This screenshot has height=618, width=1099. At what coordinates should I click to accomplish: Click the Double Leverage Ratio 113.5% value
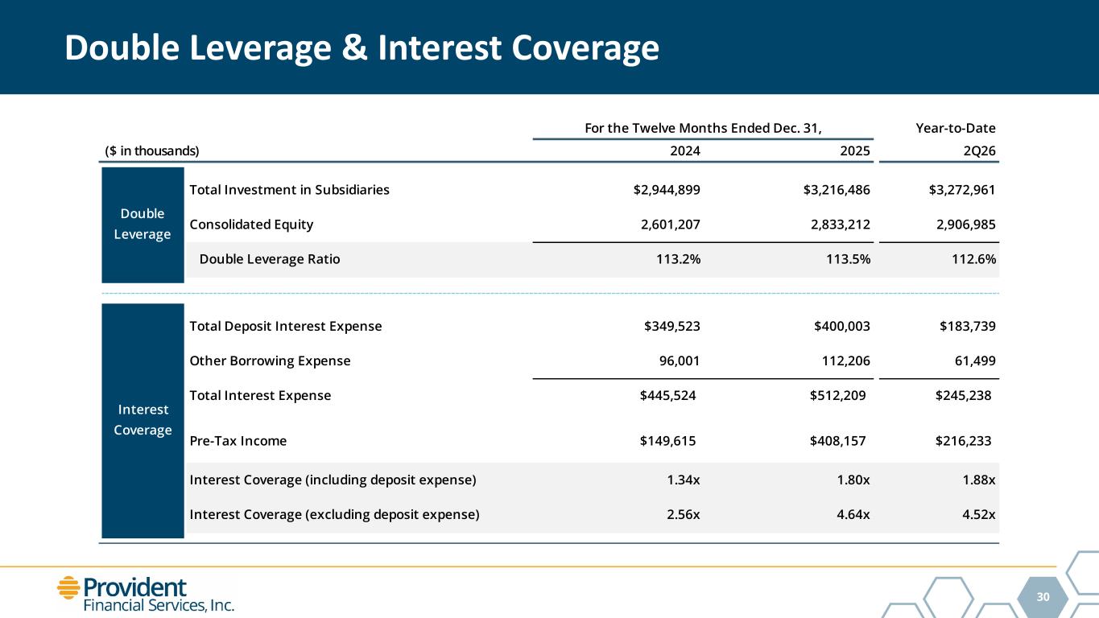pos(847,259)
